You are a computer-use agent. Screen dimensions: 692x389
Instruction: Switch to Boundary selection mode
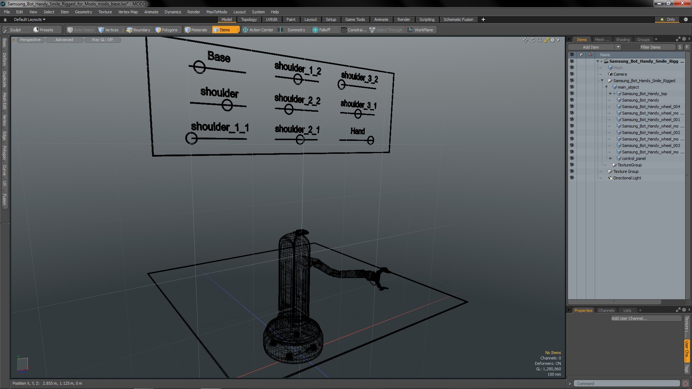[x=138, y=30]
